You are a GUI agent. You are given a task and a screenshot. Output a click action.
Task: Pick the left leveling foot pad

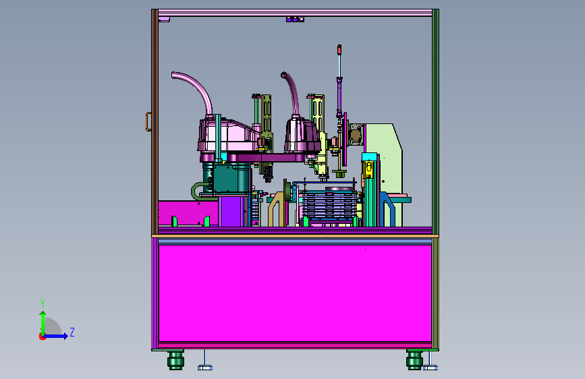pos(205,368)
